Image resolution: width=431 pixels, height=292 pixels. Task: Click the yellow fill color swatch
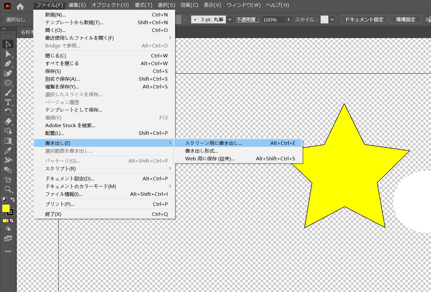tap(6, 208)
